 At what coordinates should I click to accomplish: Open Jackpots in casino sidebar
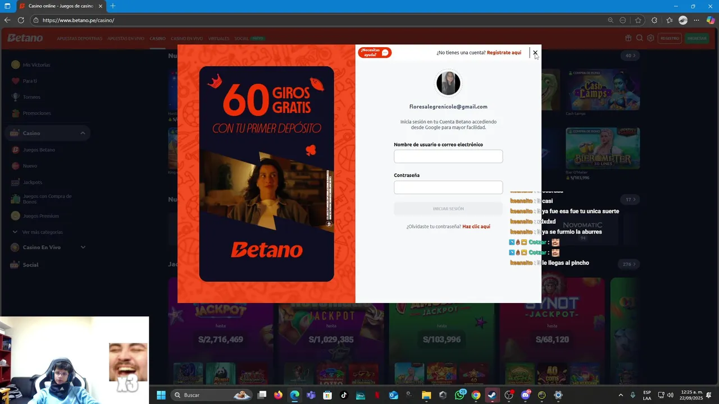33,182
